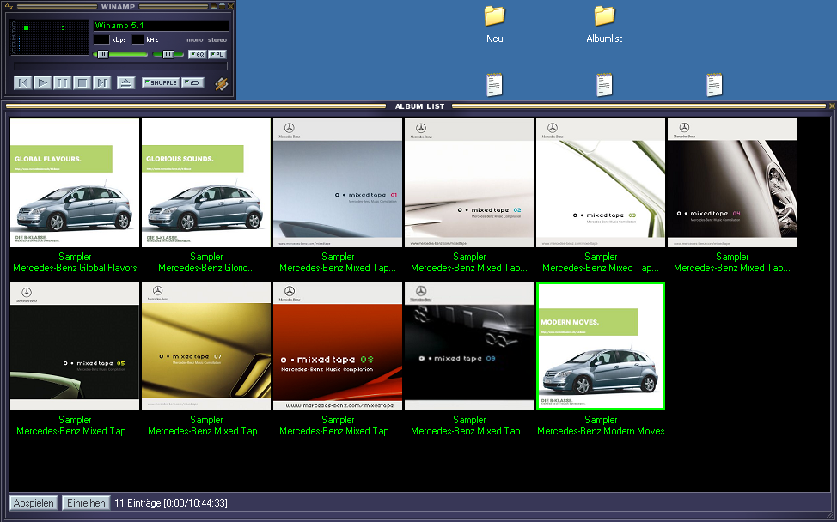837x522 pixels.
Task: Click the 'Mercedes-Benz Global Flavors' album title
Action: [75, 268]
